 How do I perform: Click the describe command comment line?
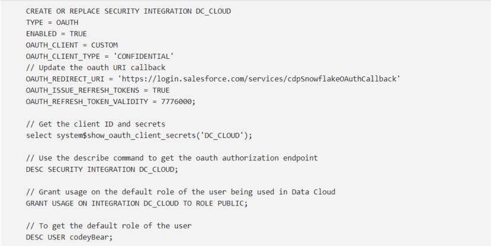click(171, 158)
